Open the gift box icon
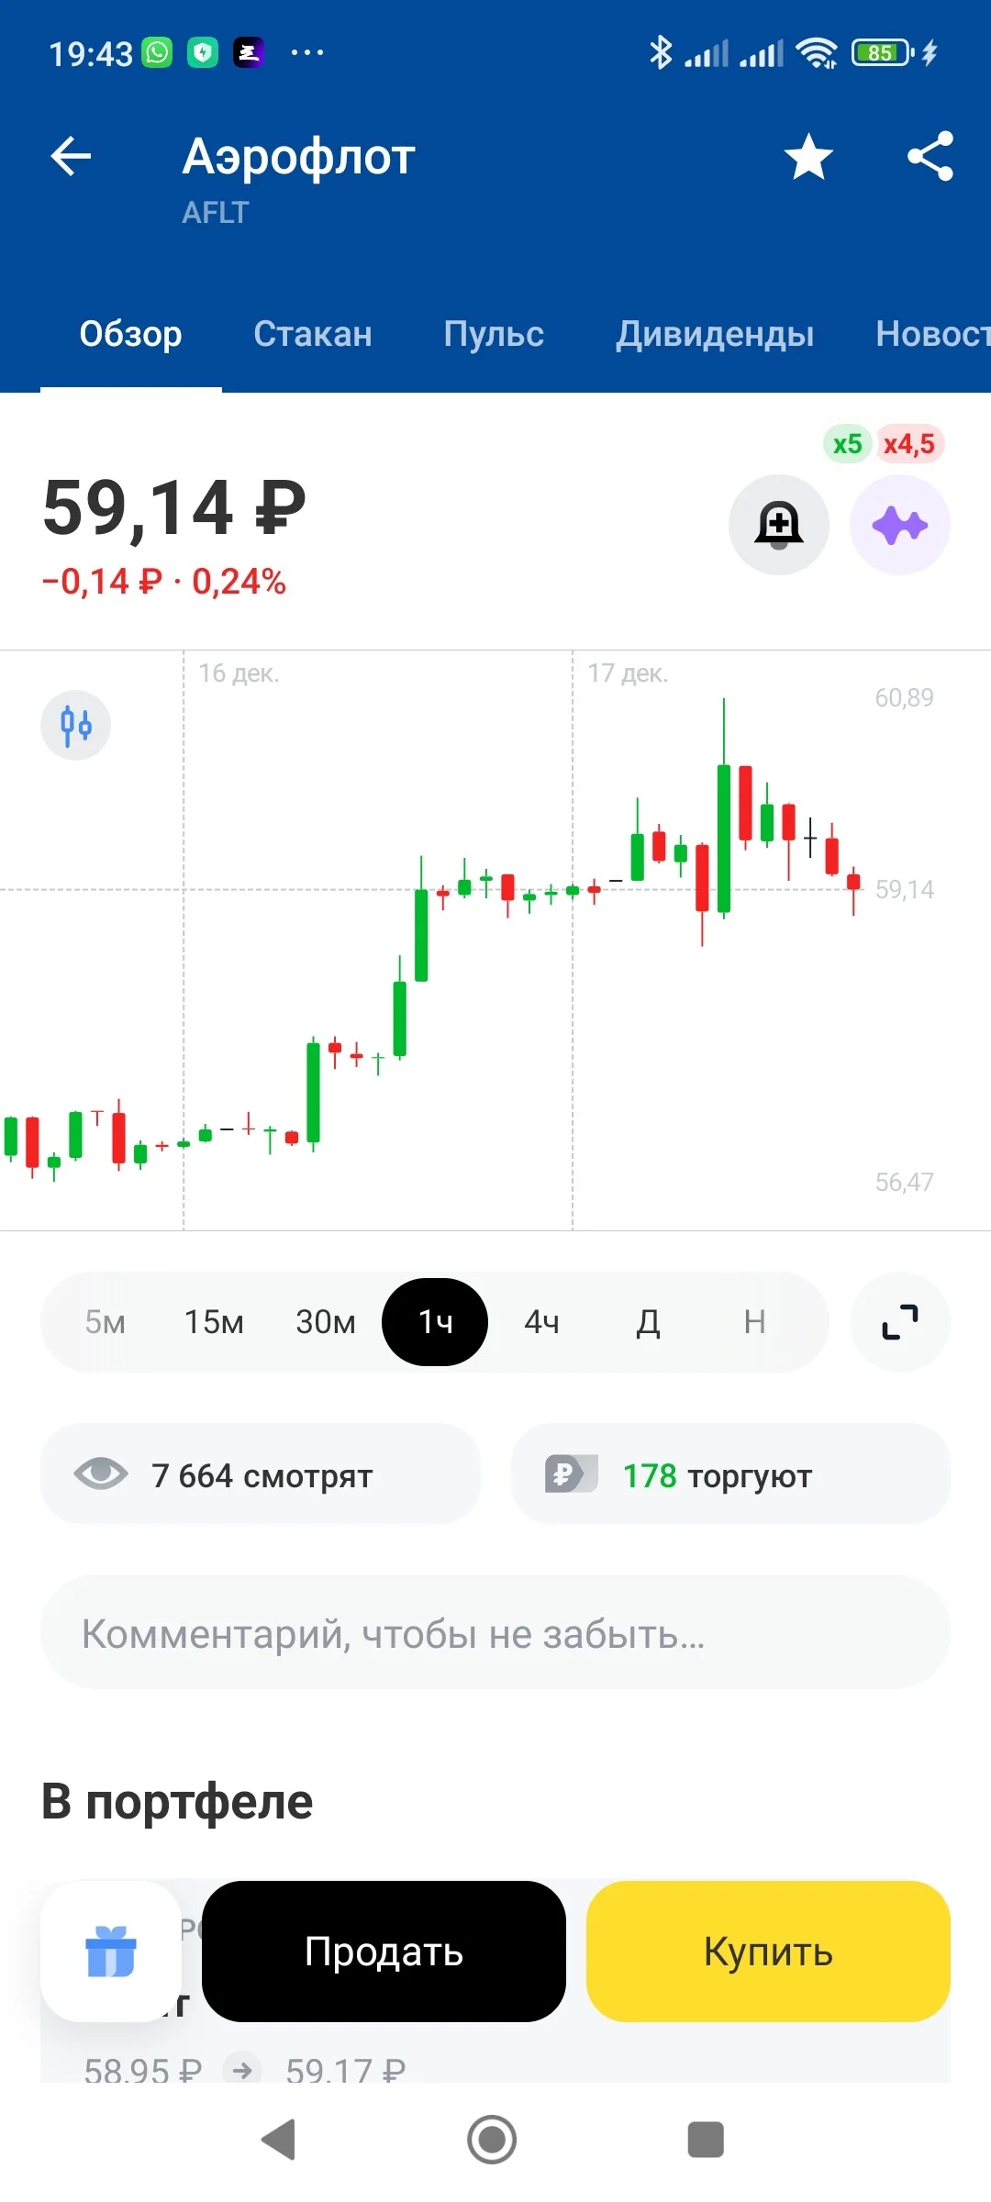 [x=111, y=1951]
